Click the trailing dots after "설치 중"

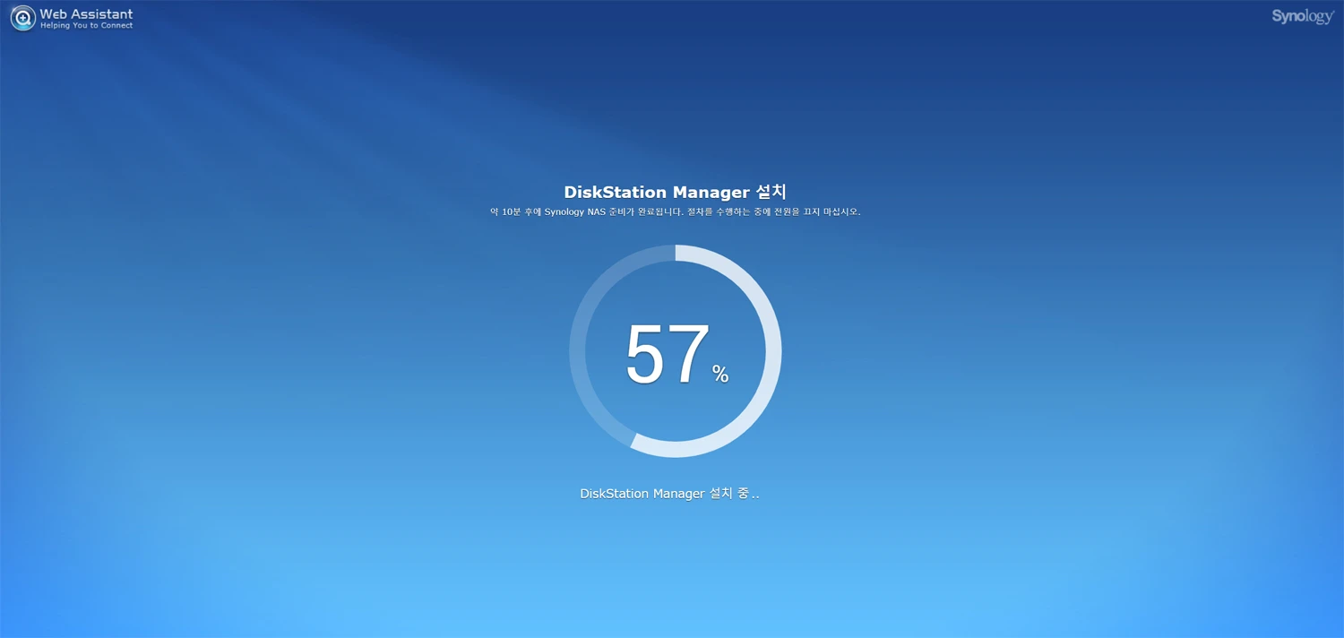755,495
